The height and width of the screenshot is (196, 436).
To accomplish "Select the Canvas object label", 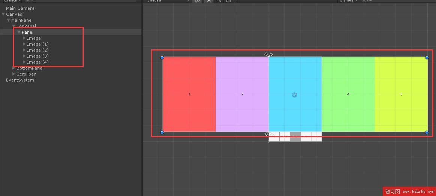I will tap(14, 14).
